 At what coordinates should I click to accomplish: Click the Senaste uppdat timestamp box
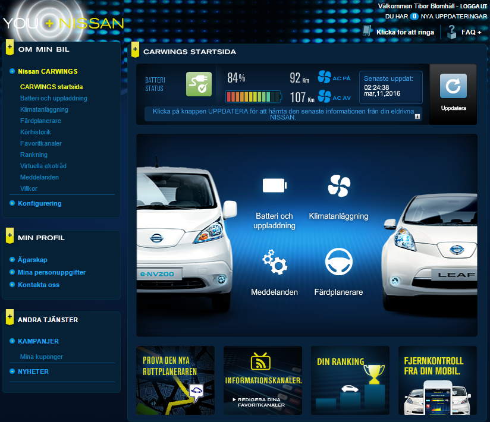(x=391, y=87)
